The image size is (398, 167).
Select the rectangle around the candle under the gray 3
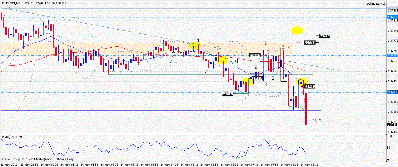(x=284, y=64)
